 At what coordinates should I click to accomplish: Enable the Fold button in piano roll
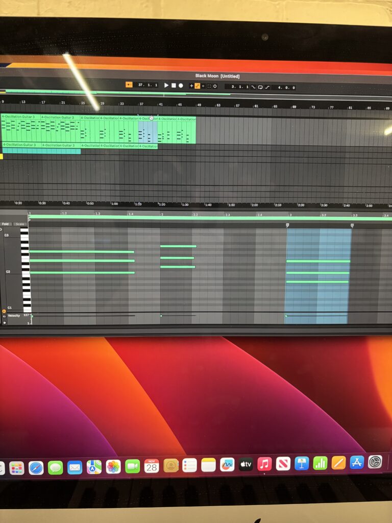tap(5, 224)
